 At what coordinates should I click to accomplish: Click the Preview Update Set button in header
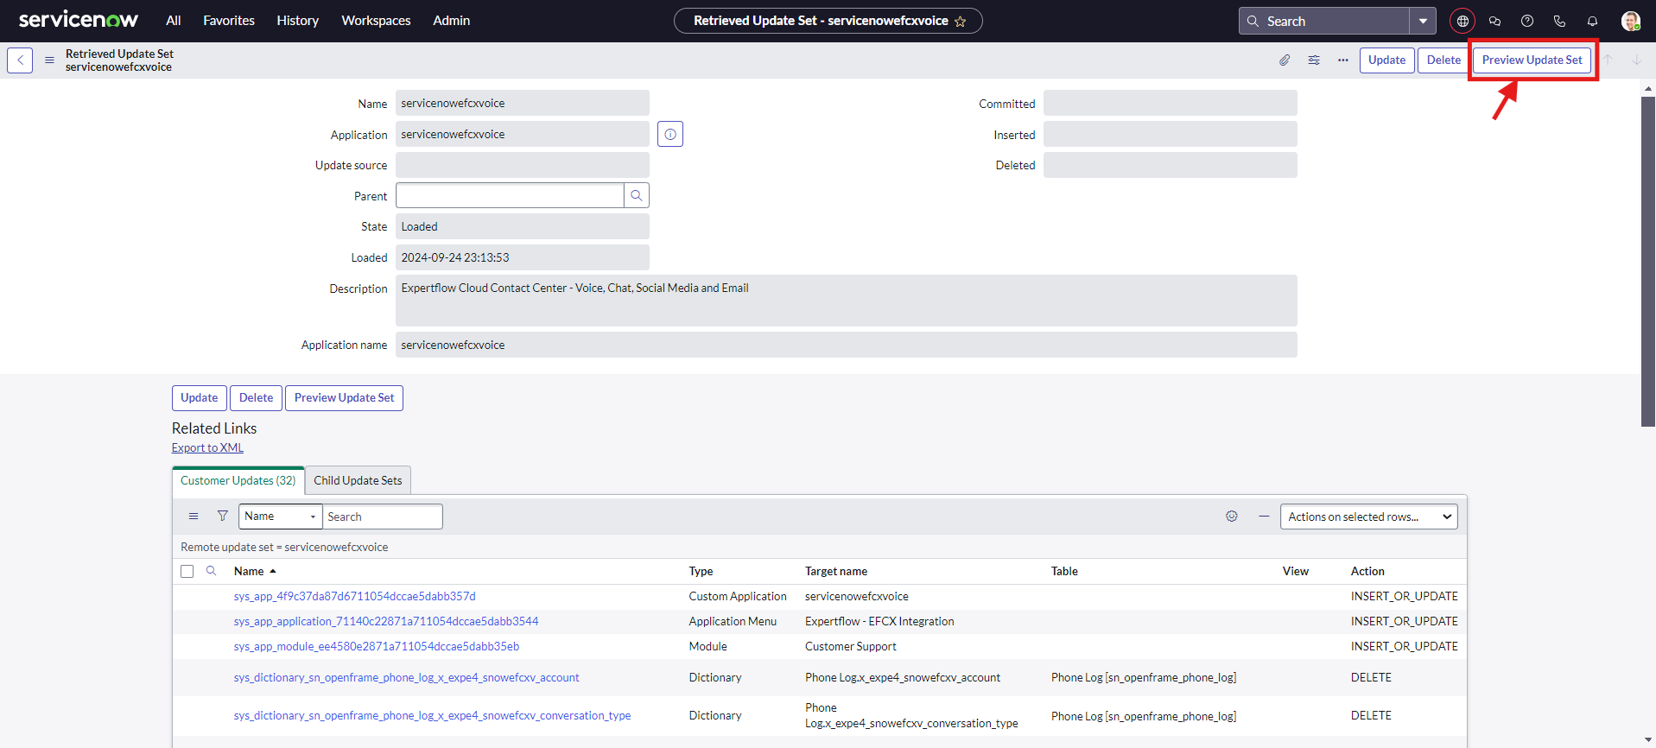point(1532,60)
